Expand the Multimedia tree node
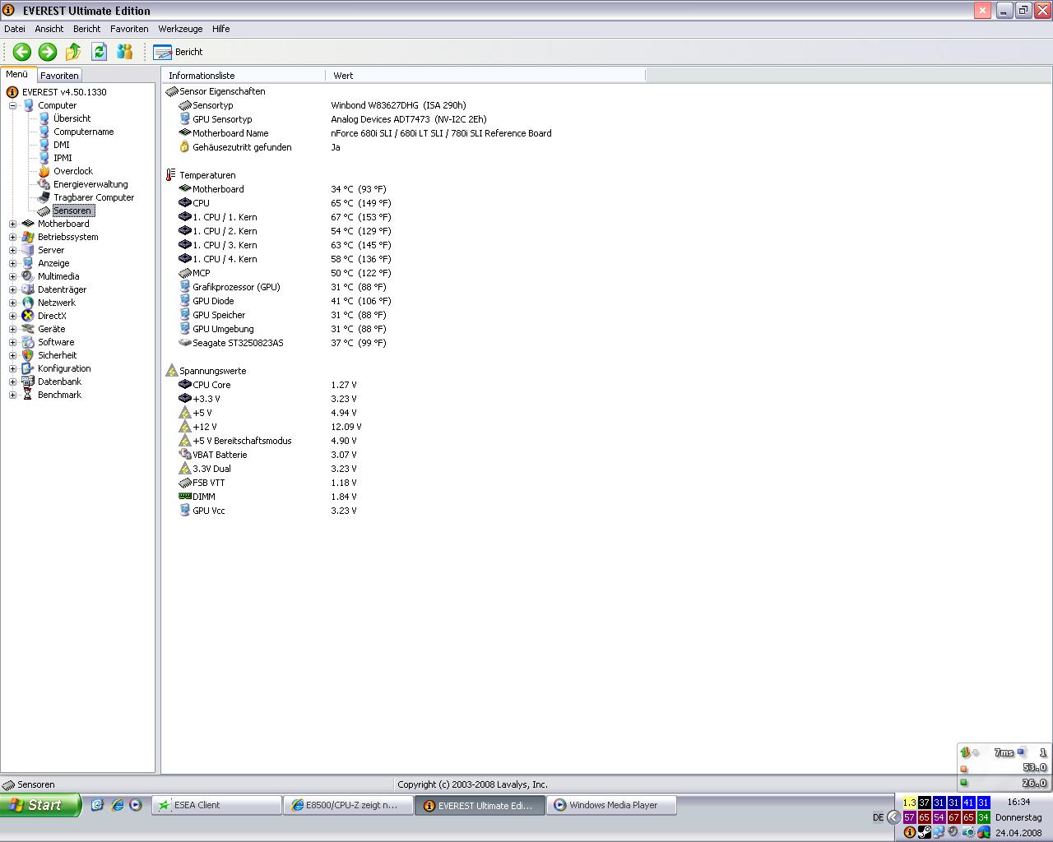The width and height of the screenshot is (1053, 842). pyautogui.click(x=12, y=276)
